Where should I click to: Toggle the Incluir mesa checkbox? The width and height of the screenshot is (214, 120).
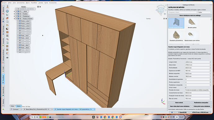click(x=185, y=88)
